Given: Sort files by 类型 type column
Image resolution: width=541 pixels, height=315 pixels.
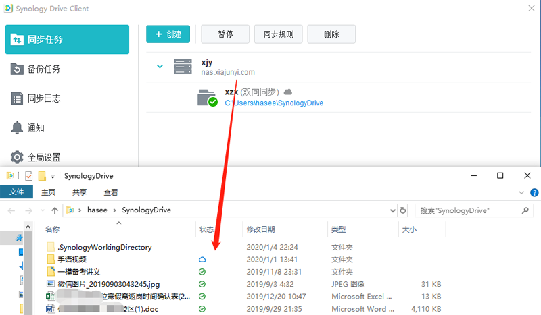Looking at the screenshot, I should 339,229.
